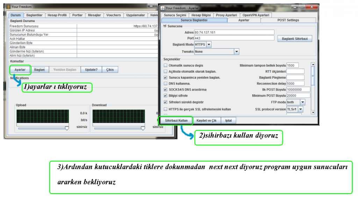
Task: Click the Görülen IP Adresi row
Action: pos(84,30)
